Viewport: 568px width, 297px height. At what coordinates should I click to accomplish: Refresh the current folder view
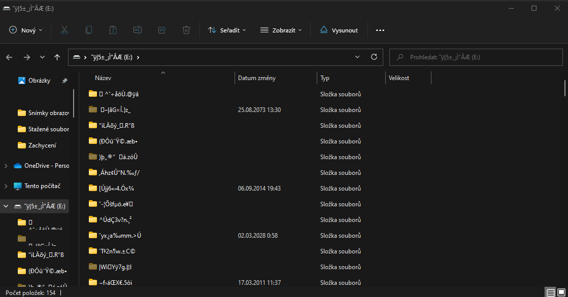tap(374, 57)
